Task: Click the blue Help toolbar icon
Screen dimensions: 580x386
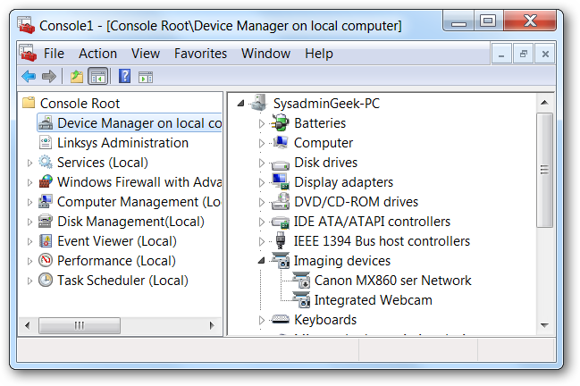Action: point(124,77)
